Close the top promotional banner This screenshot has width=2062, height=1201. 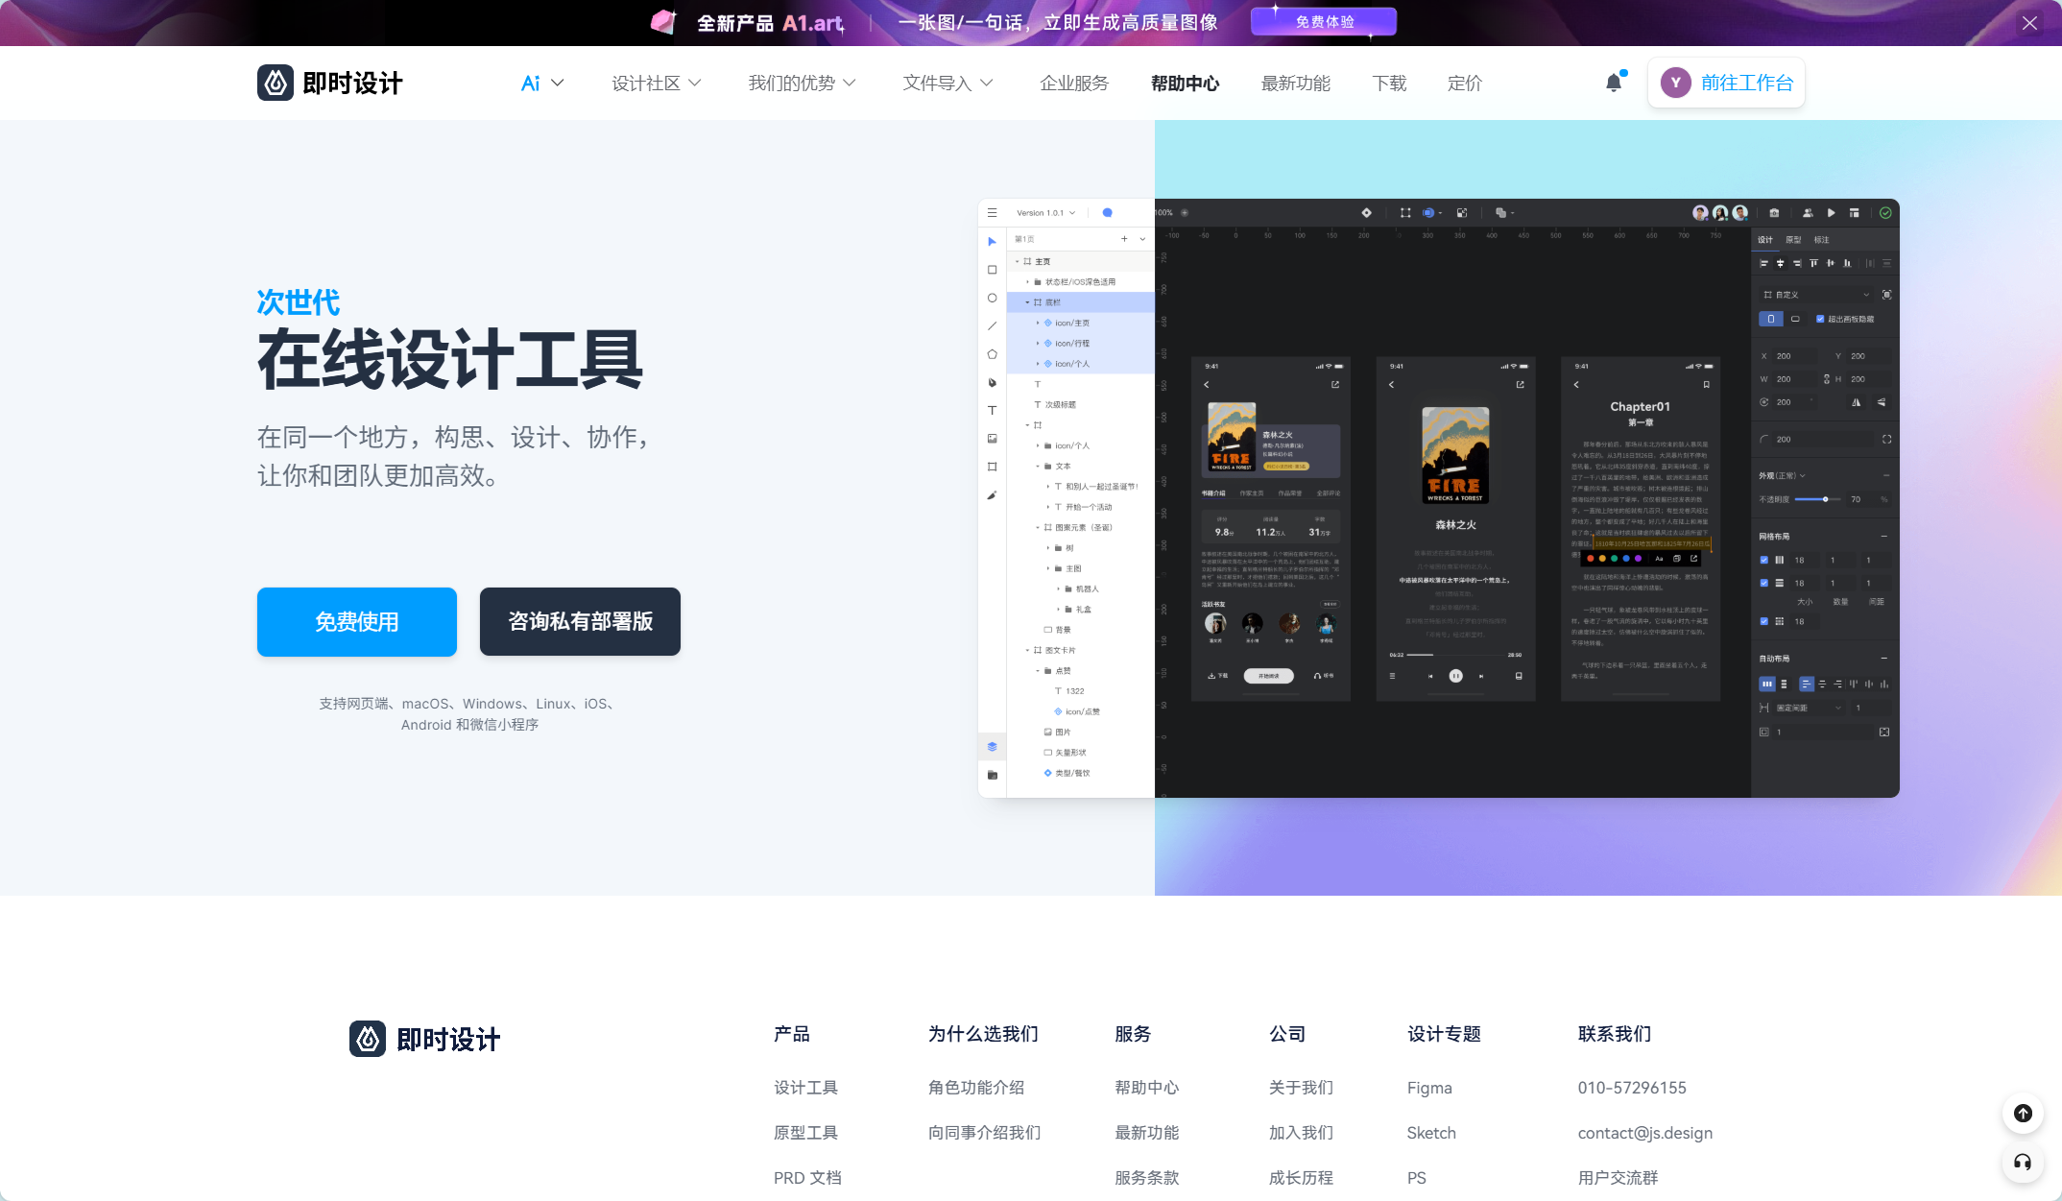pos(2029,23)
